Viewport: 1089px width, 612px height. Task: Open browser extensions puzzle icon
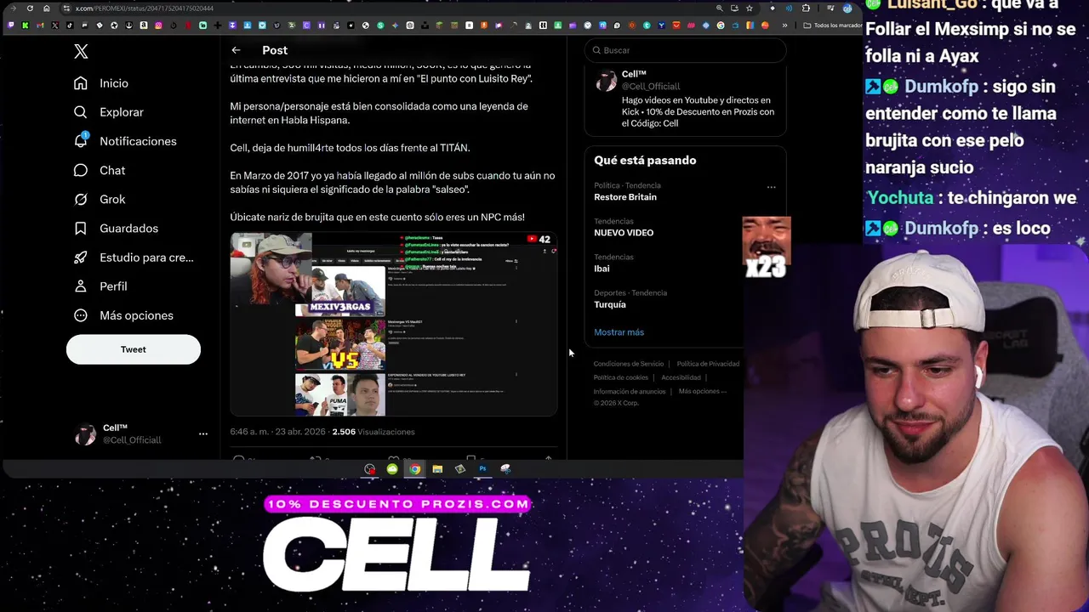coord(807,8)
